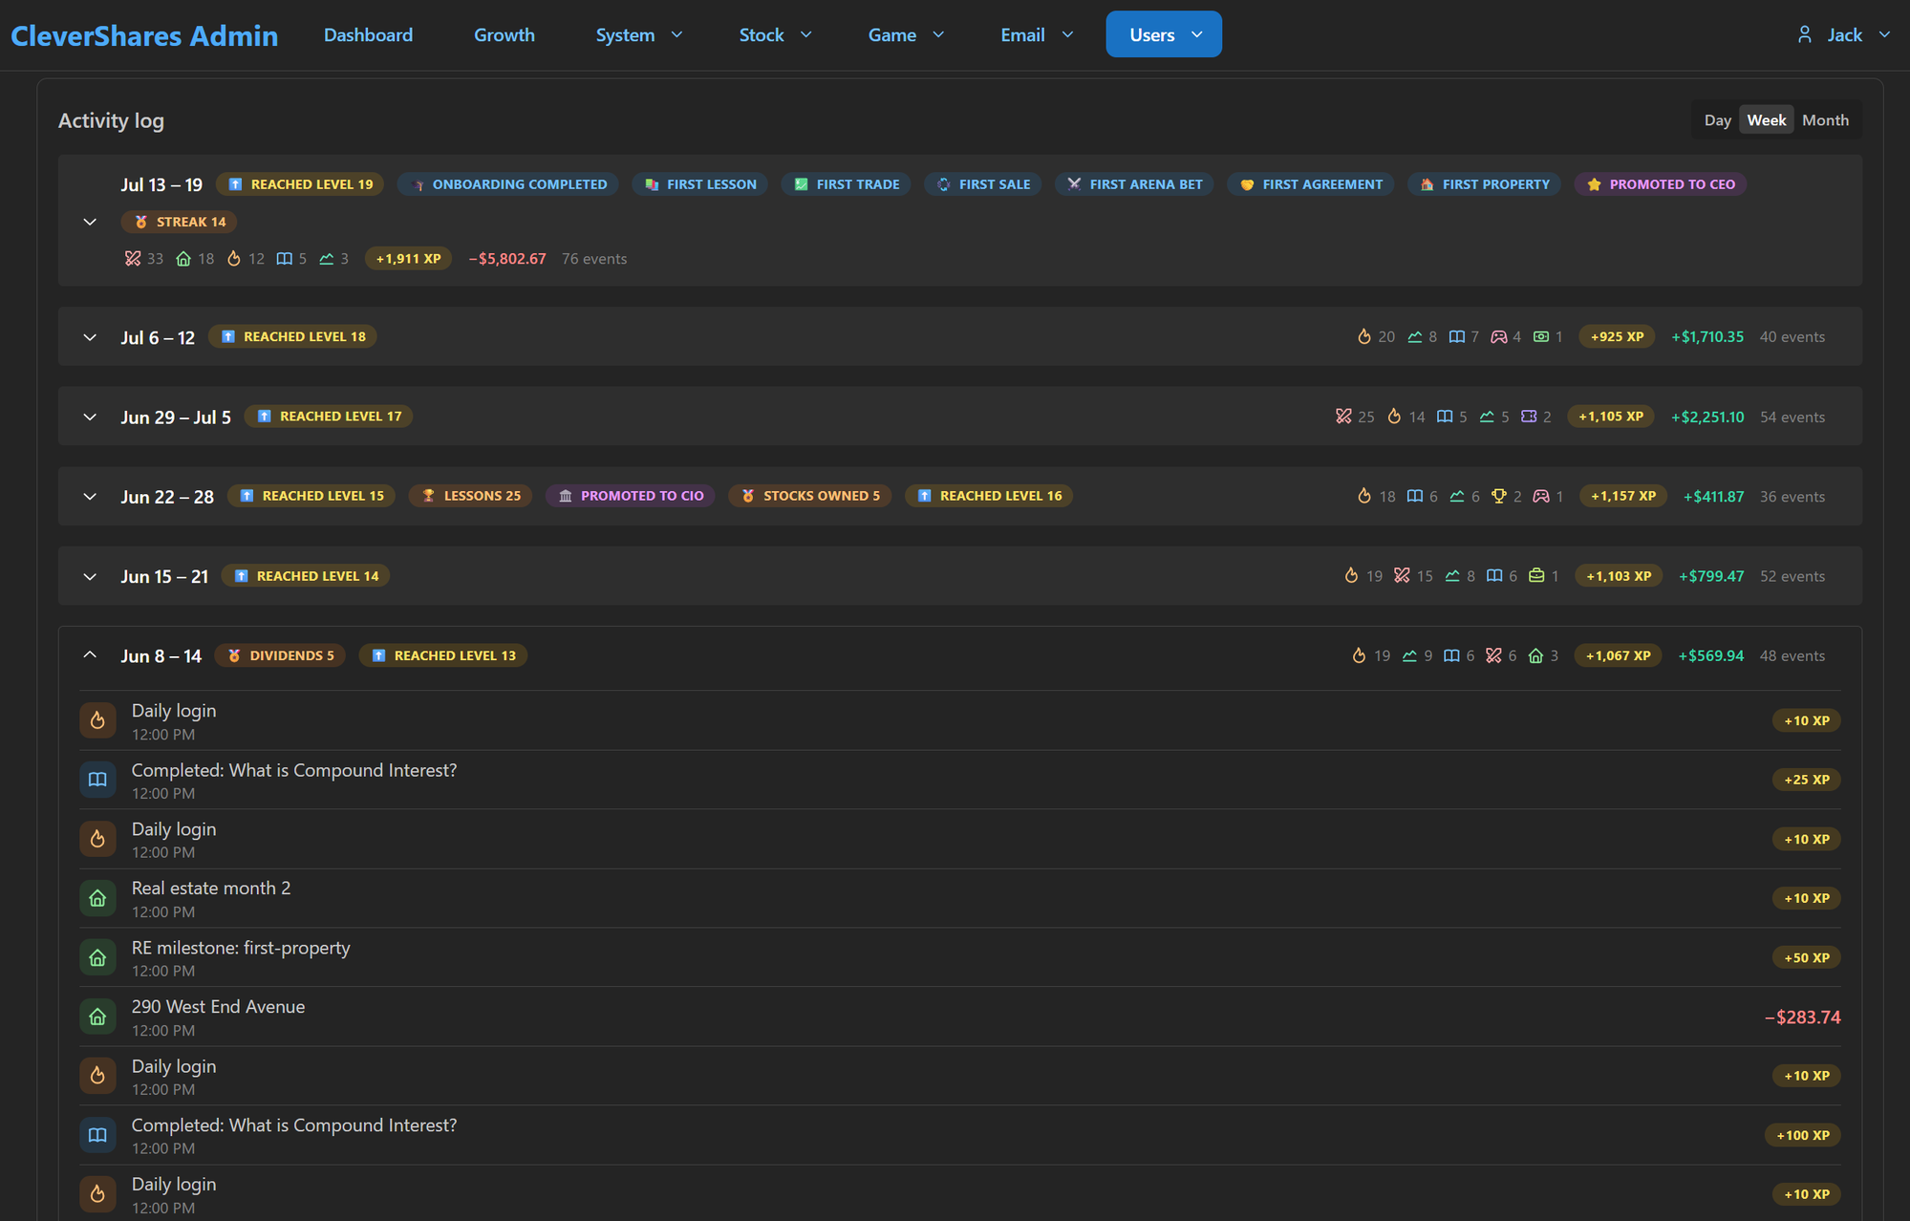
Task: Click flame icon of first Daily login entry
Action: 97,721
